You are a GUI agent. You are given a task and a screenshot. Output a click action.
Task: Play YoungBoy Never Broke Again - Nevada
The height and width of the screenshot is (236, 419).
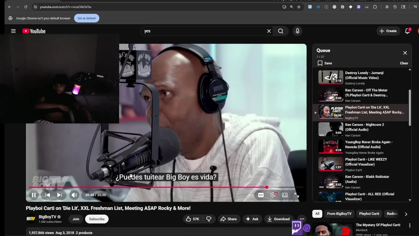pos(360,147)
